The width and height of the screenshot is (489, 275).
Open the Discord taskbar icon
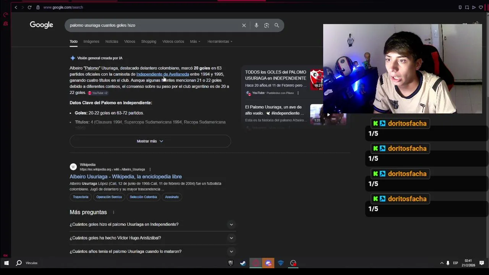click(x=268, y=263)
